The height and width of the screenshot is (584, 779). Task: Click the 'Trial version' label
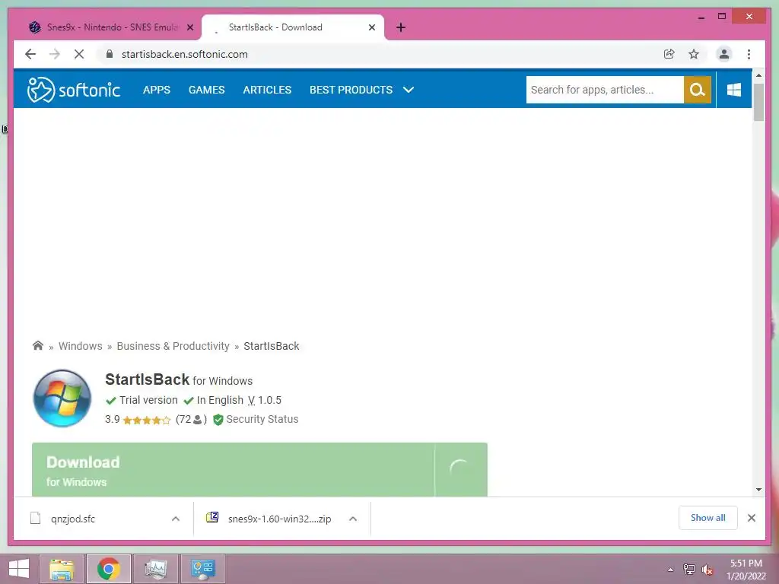(148, 400)
